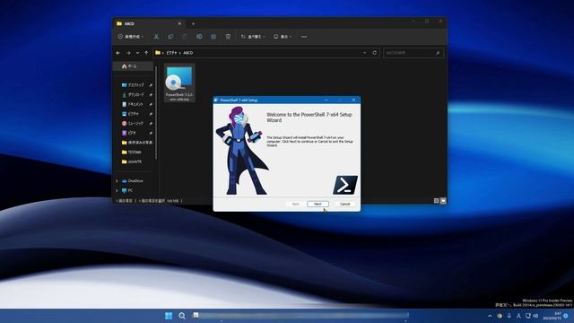
Task: Open the recent locations chevron in Explorer
Action: [x=137, y=53]
